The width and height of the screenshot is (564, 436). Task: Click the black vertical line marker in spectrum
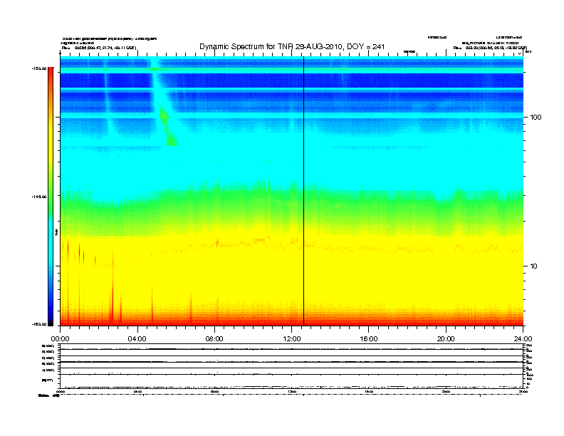[x=303, y=191]
